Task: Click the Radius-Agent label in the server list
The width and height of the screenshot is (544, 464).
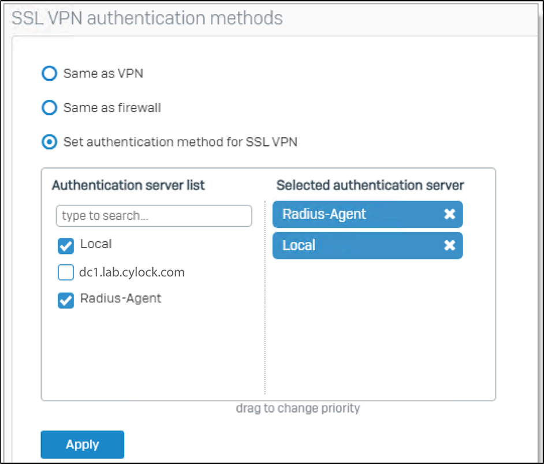Action: [x=121, y=298]
